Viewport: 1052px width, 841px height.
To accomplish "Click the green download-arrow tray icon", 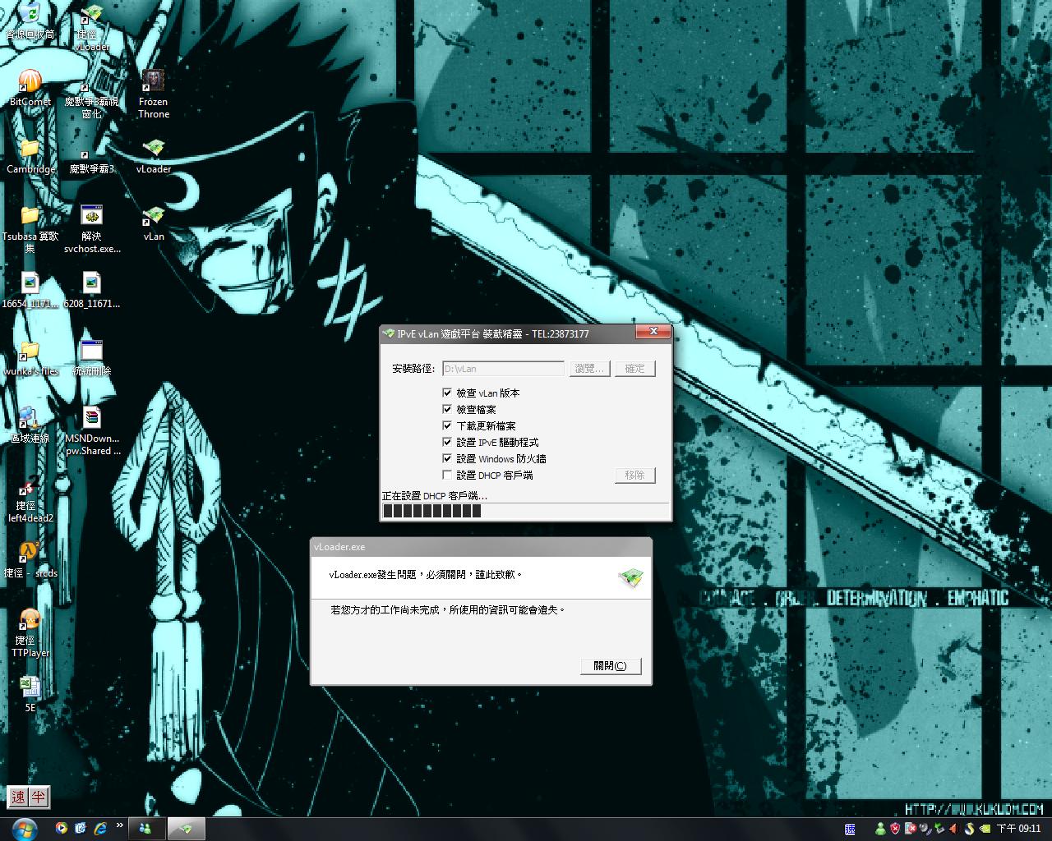I will (939, 829).
